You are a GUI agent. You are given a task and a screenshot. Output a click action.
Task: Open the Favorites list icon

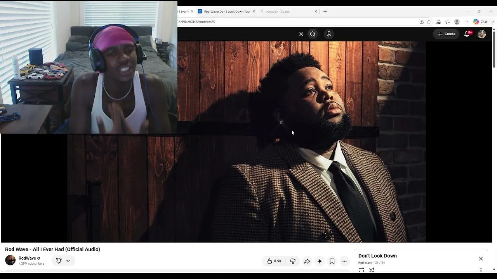coord(448,22)
